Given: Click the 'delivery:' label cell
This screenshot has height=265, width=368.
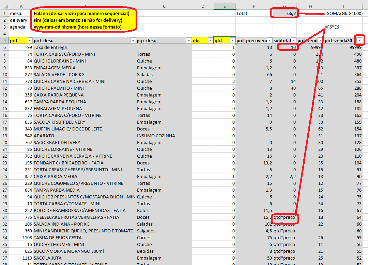Looking at the screenshot, I should tap(21, 20).
